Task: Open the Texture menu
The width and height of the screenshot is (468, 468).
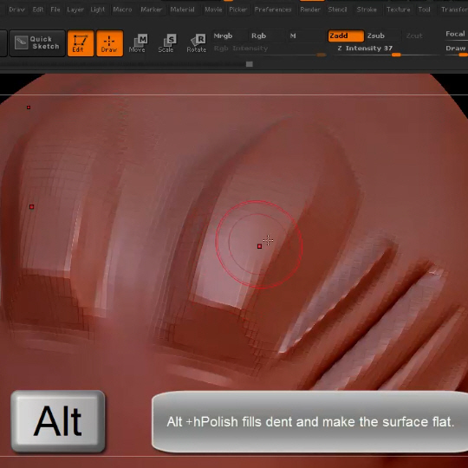Action: [399, 10]
